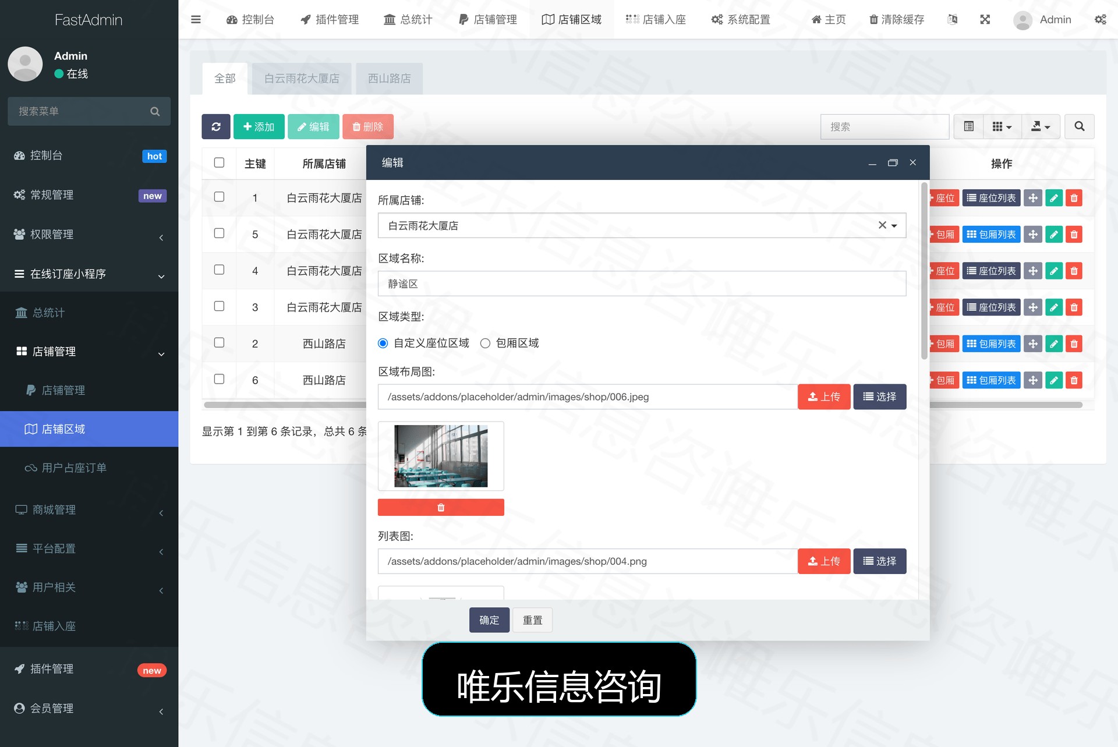Screen dimensions: 1118x747
Task: Toggle card view with the list icon
Action: pyautogui.click(x=969, y=126)
